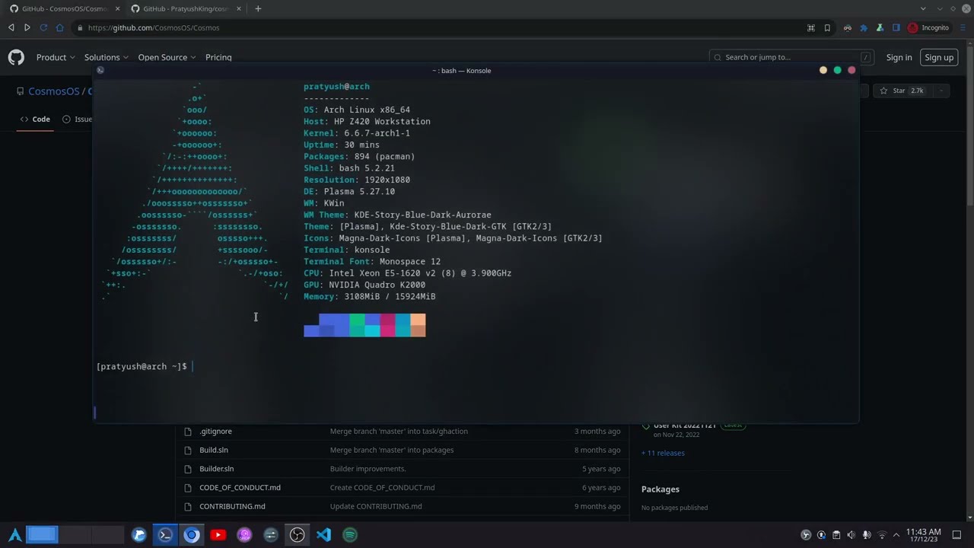Open 'Create CODE_OF_CONDUCT.md' commit message

[x=383, y=487]
